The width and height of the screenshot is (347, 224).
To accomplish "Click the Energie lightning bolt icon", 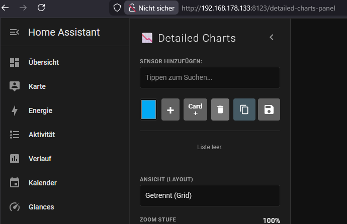I will click(x=14, y=110).
